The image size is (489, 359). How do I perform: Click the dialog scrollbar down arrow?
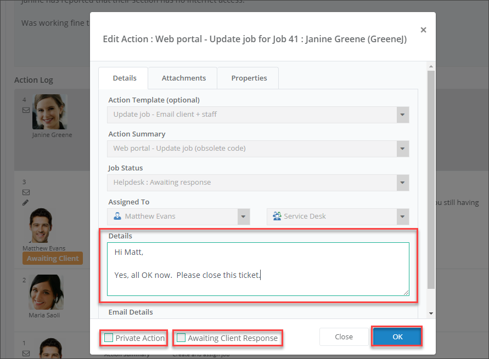(431, 314)
